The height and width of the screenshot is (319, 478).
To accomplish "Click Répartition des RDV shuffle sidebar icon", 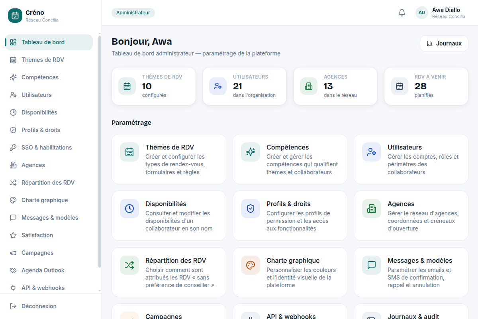I will click(x=13, y=183).
